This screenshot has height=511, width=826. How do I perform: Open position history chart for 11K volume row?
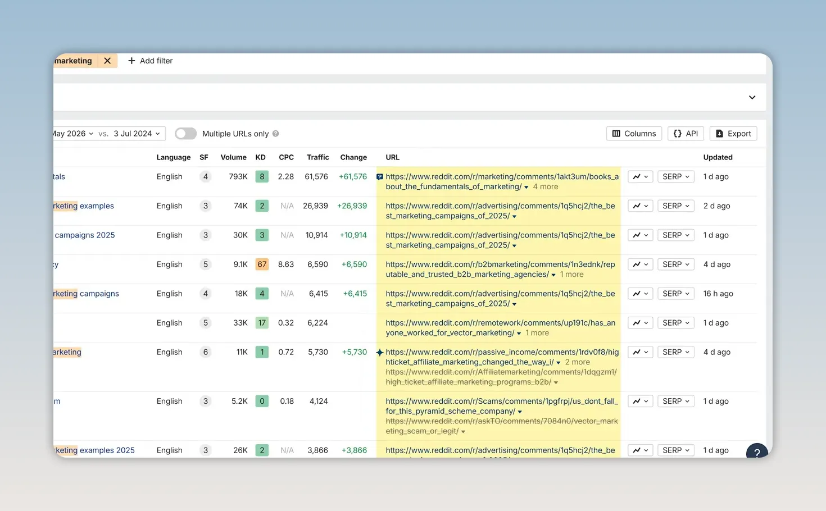(x=640, y=352)
